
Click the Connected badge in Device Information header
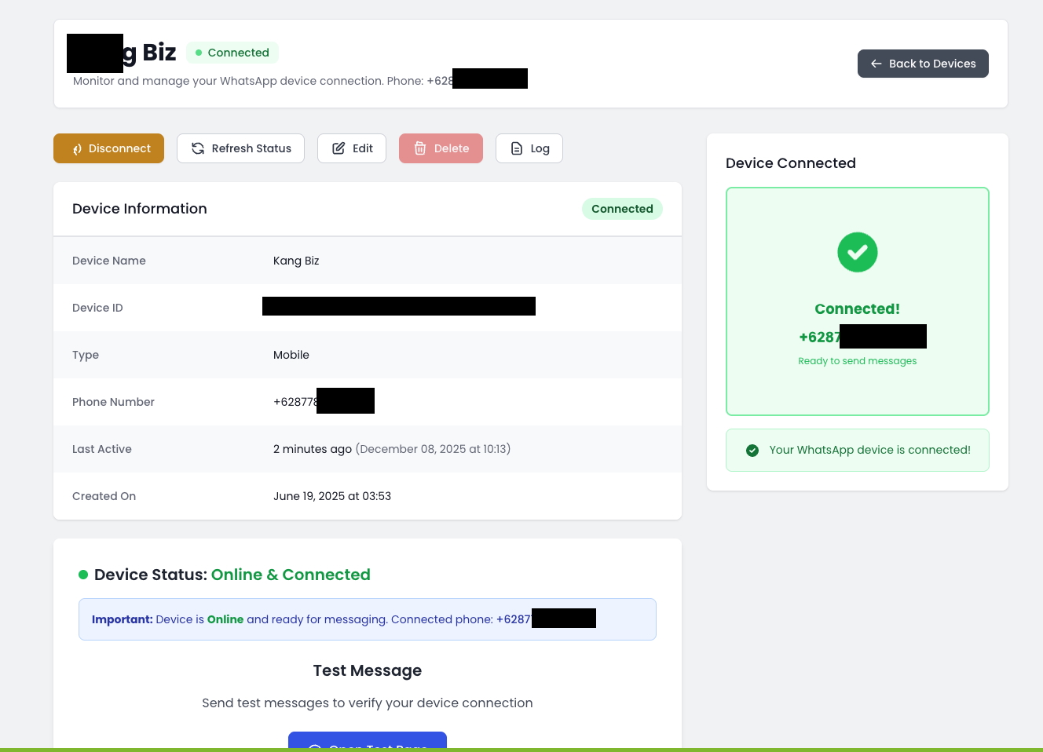(622, 209)
